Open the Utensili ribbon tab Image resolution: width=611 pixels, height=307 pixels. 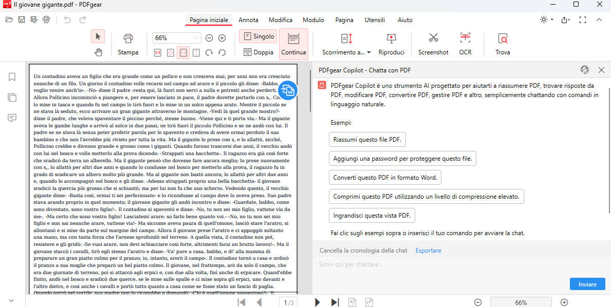(x=375, y=20)
